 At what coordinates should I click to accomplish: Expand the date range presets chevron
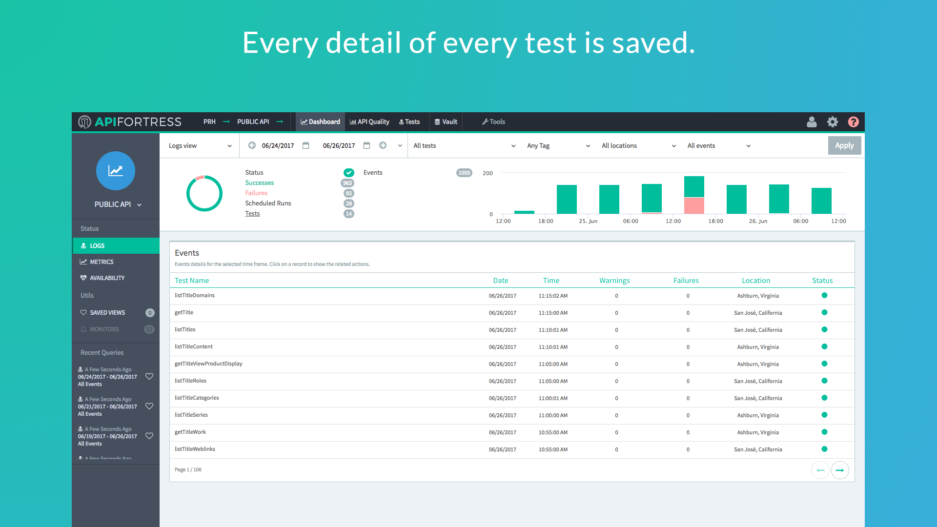pos(400,145)
